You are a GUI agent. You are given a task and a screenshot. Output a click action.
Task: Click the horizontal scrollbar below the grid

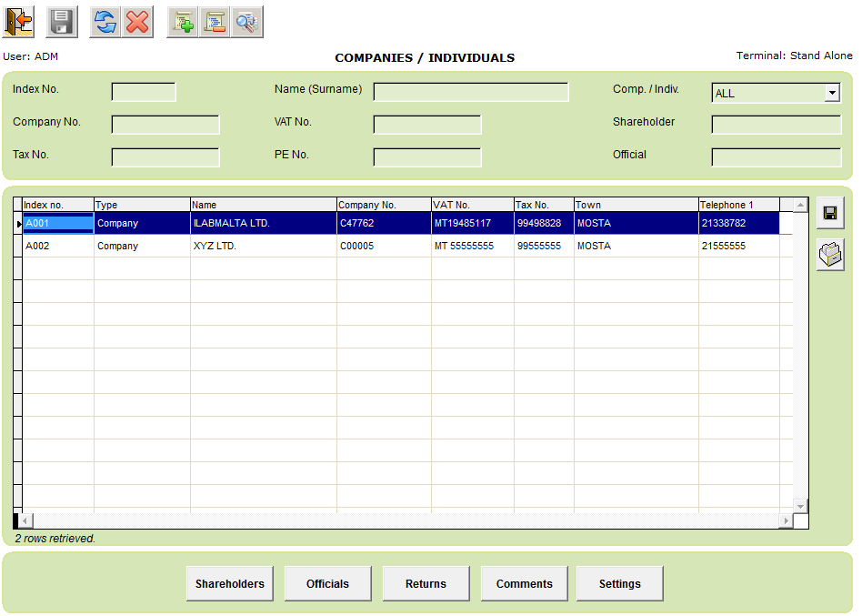point(400,520)
